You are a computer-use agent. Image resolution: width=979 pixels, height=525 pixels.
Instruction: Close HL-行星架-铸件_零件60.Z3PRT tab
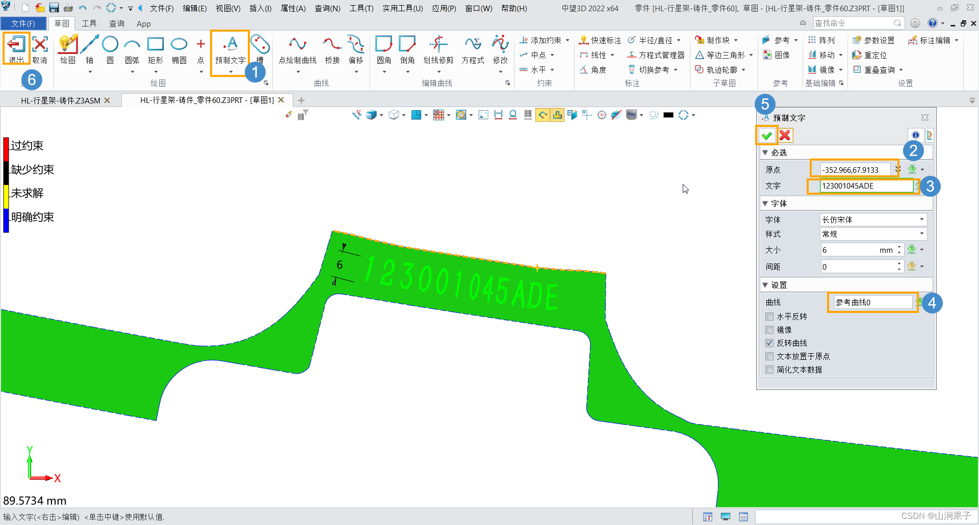(281, 100)
